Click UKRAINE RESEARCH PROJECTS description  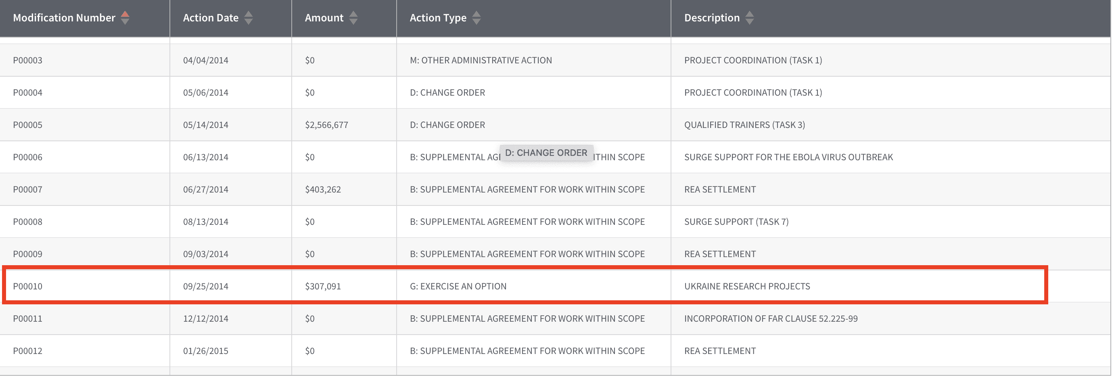[747, 286]
